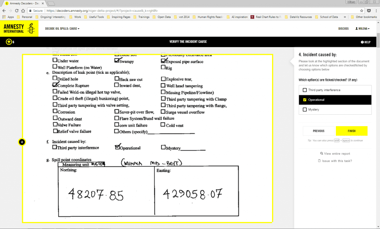Tick the Third party interference checkbox
Image resolution: width=380 pixels, height=229 pixels.
pyautogui.click(x=305, y=90)
